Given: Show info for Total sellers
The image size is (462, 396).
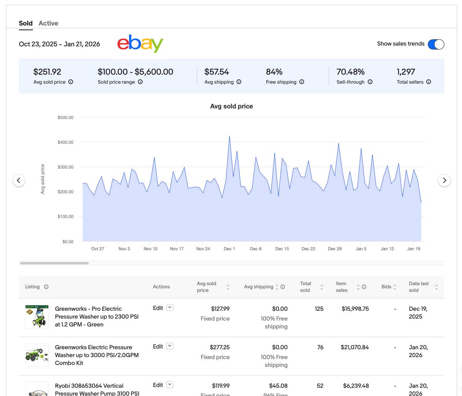Looking at the screenshot, I should [429, 82].
